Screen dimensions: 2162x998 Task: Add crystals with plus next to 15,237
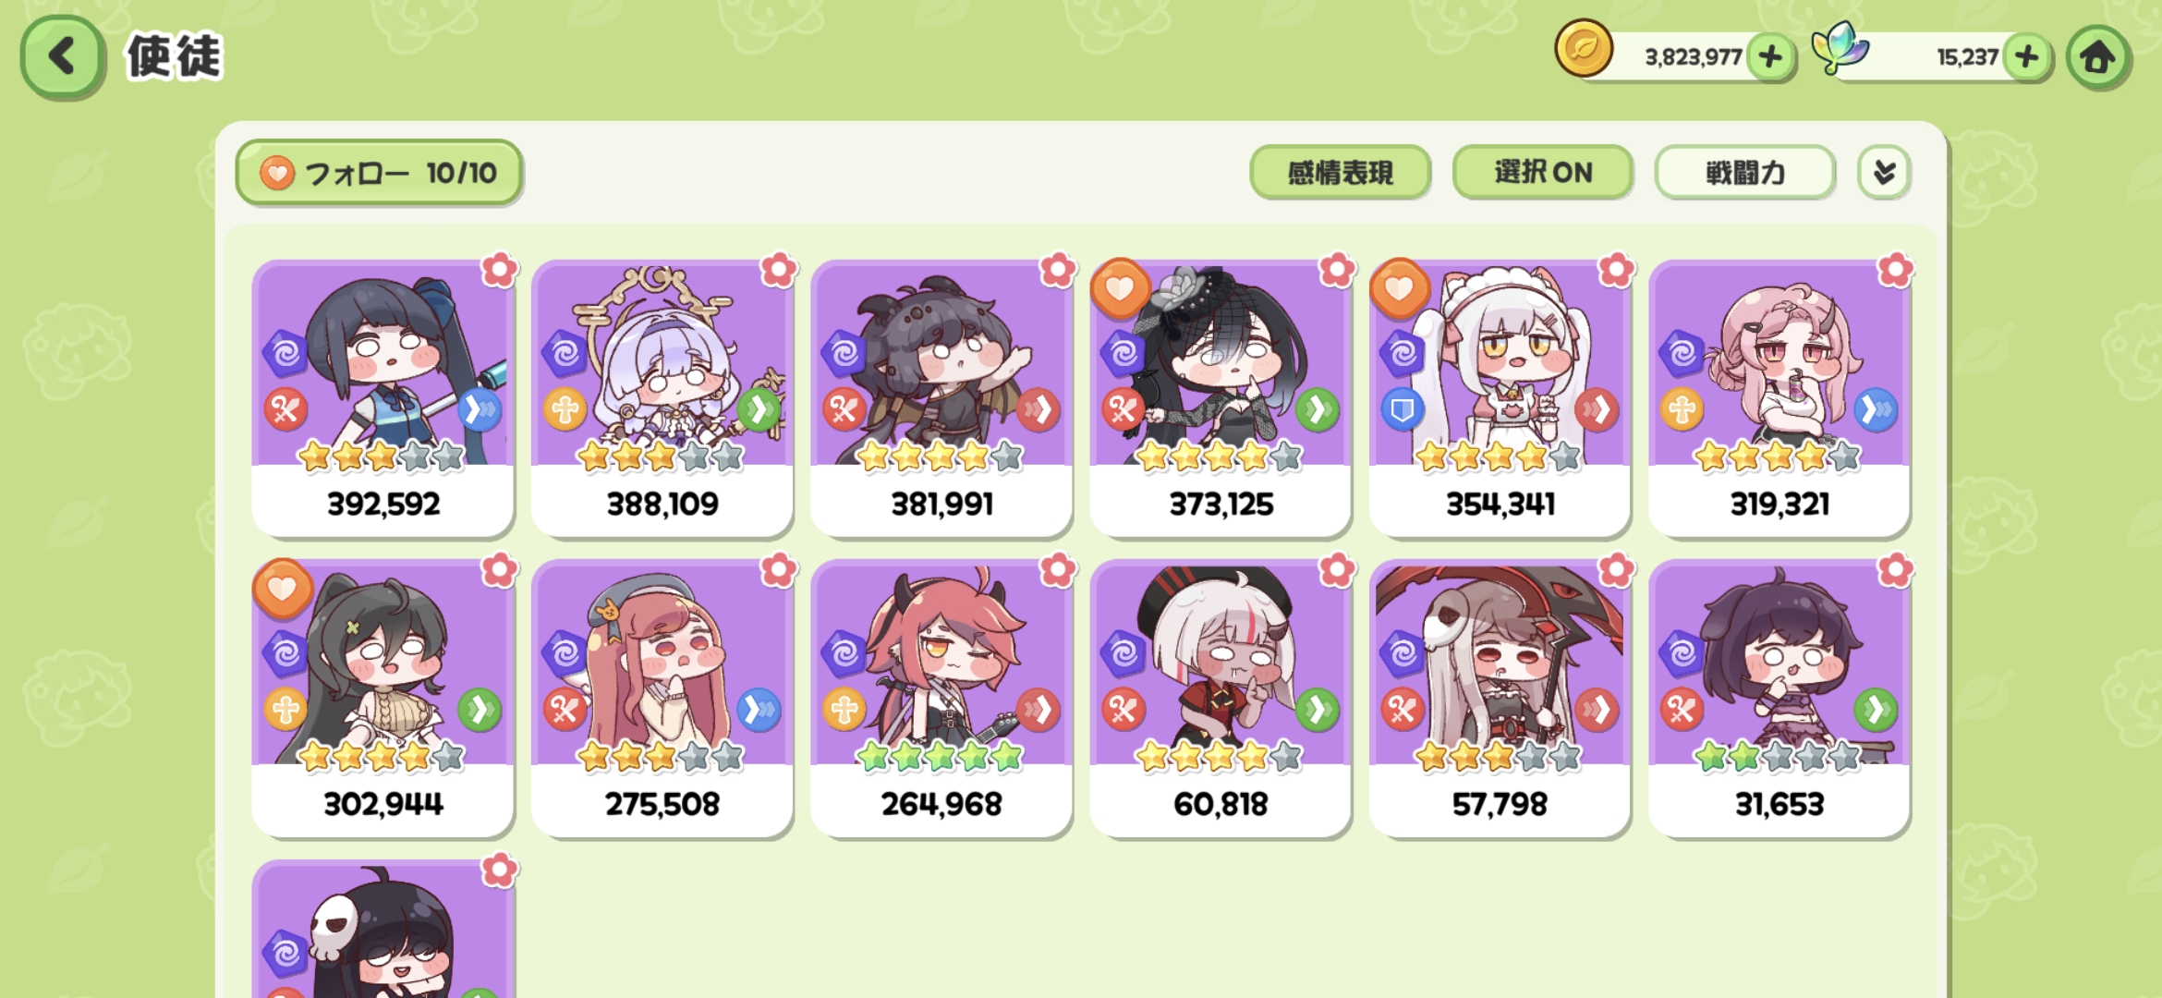click(2027, 57)
